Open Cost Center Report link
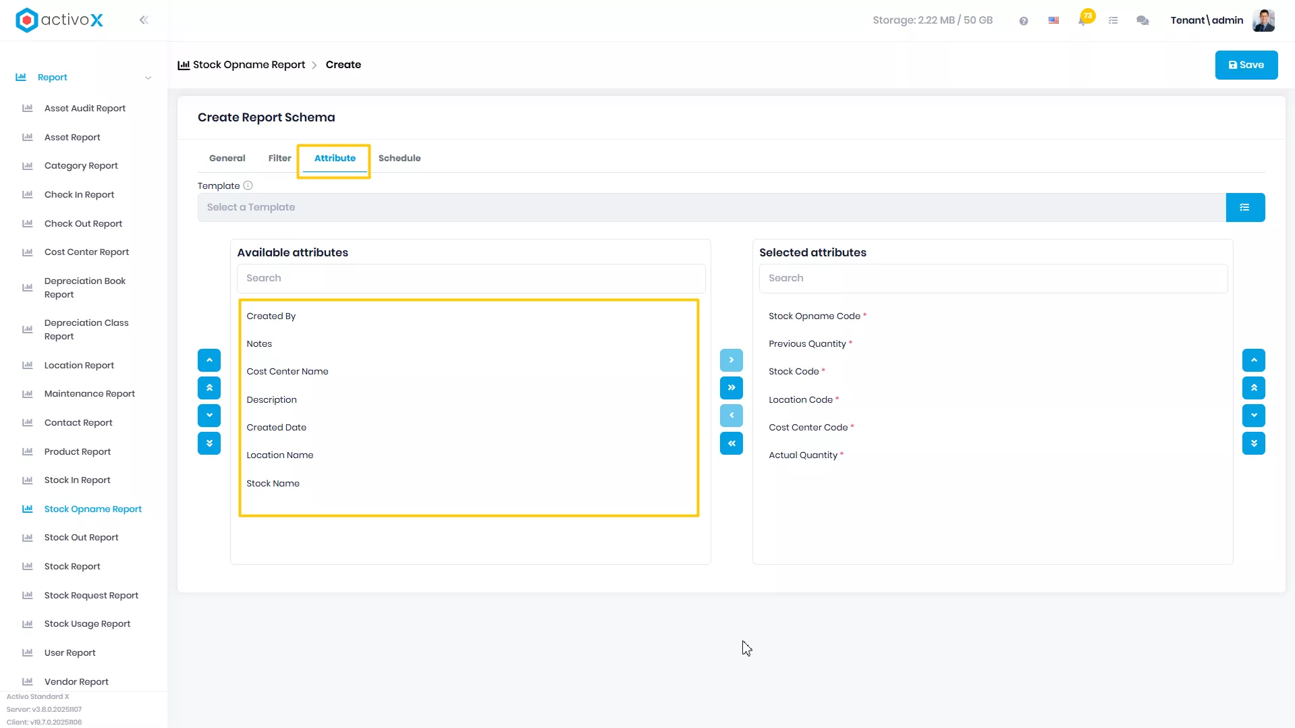 (x=86, y=252)
